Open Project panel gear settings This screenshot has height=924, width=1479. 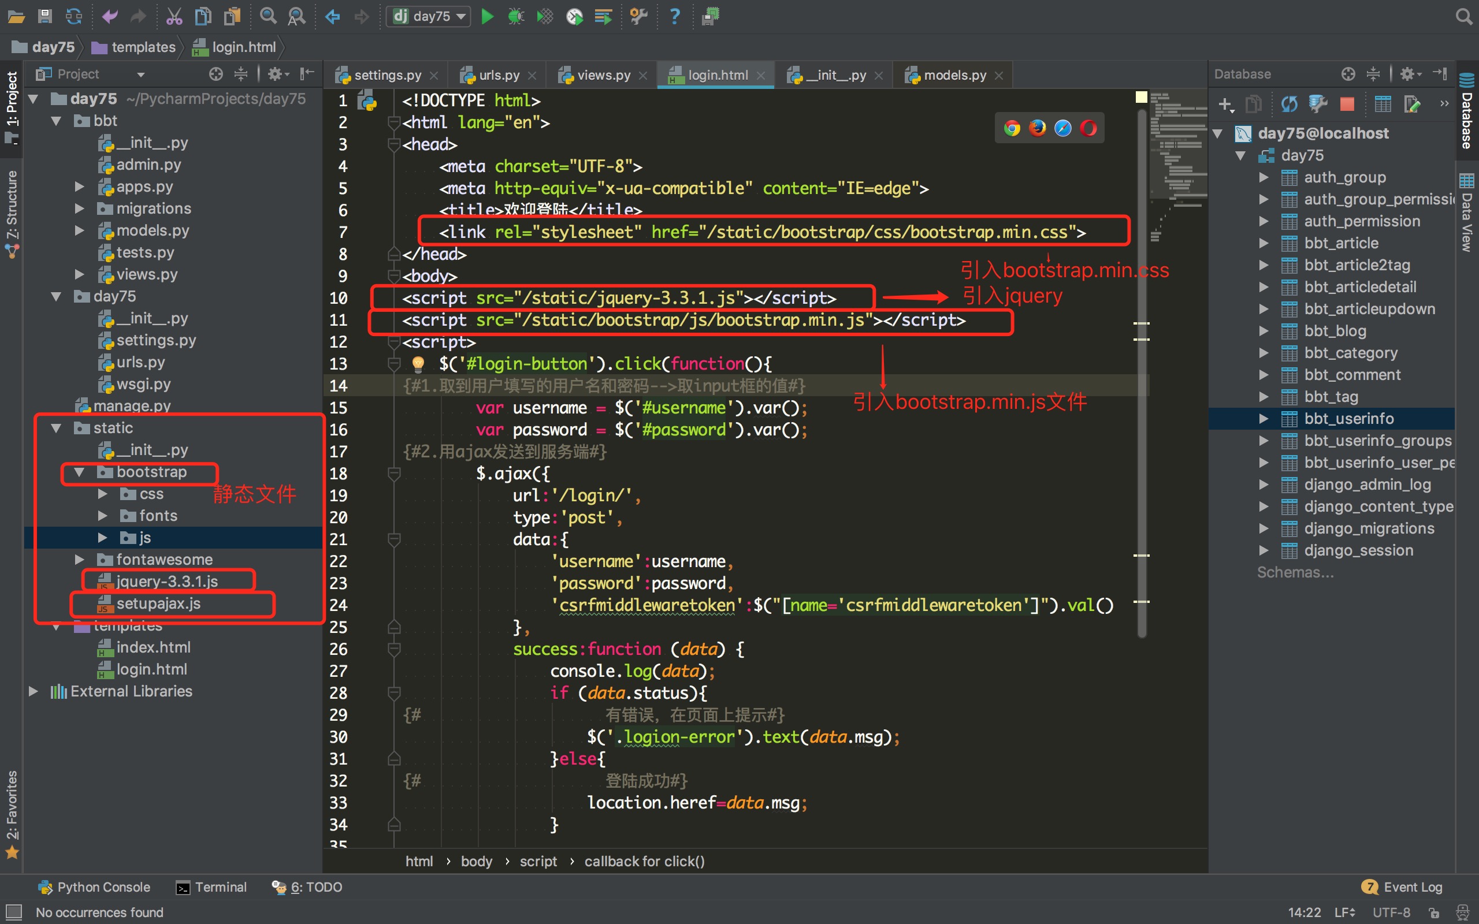tap(278, 74)
